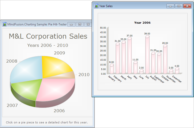Click the Year Sales title bar text
Image resolution: width=194 pixels, height=128 pixels.
(x=106, y=6)
